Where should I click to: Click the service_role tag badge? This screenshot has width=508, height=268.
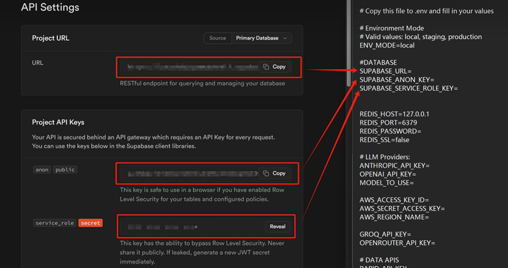tap(55, 223)
